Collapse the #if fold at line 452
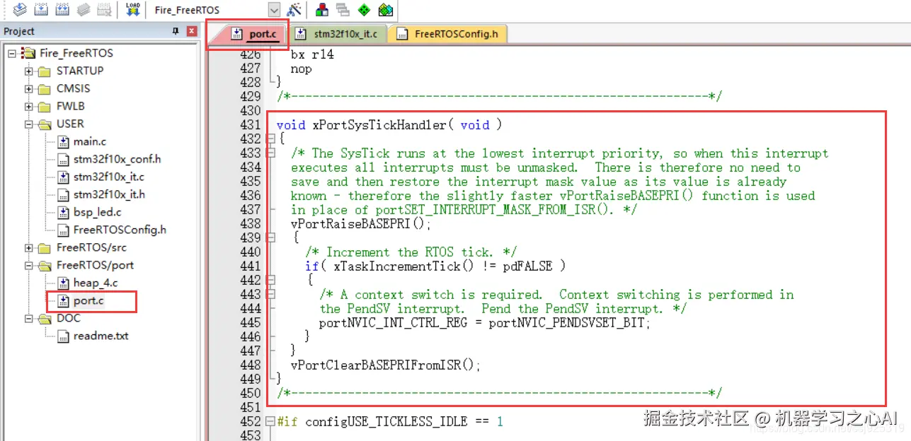Image resolution: width=911 pixels, height=441 pixels. 270,421
